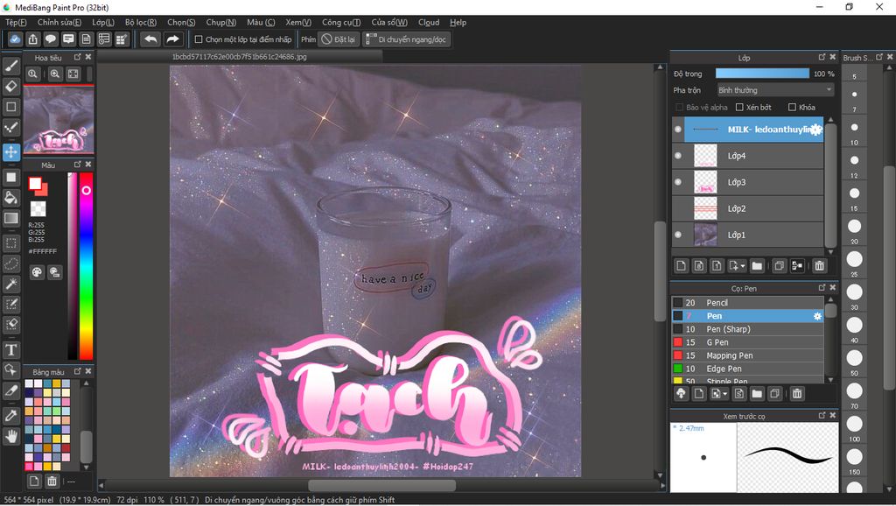Open settings gear of the MILK text layer

816,130
